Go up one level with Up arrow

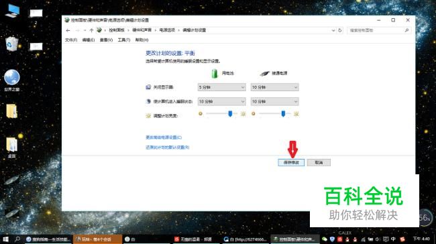pos(91,30)
